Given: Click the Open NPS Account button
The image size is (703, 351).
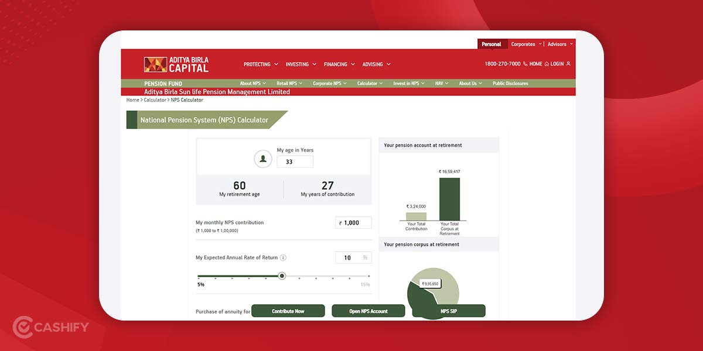Looking at the screenshot, I should (x=368, y=311).
